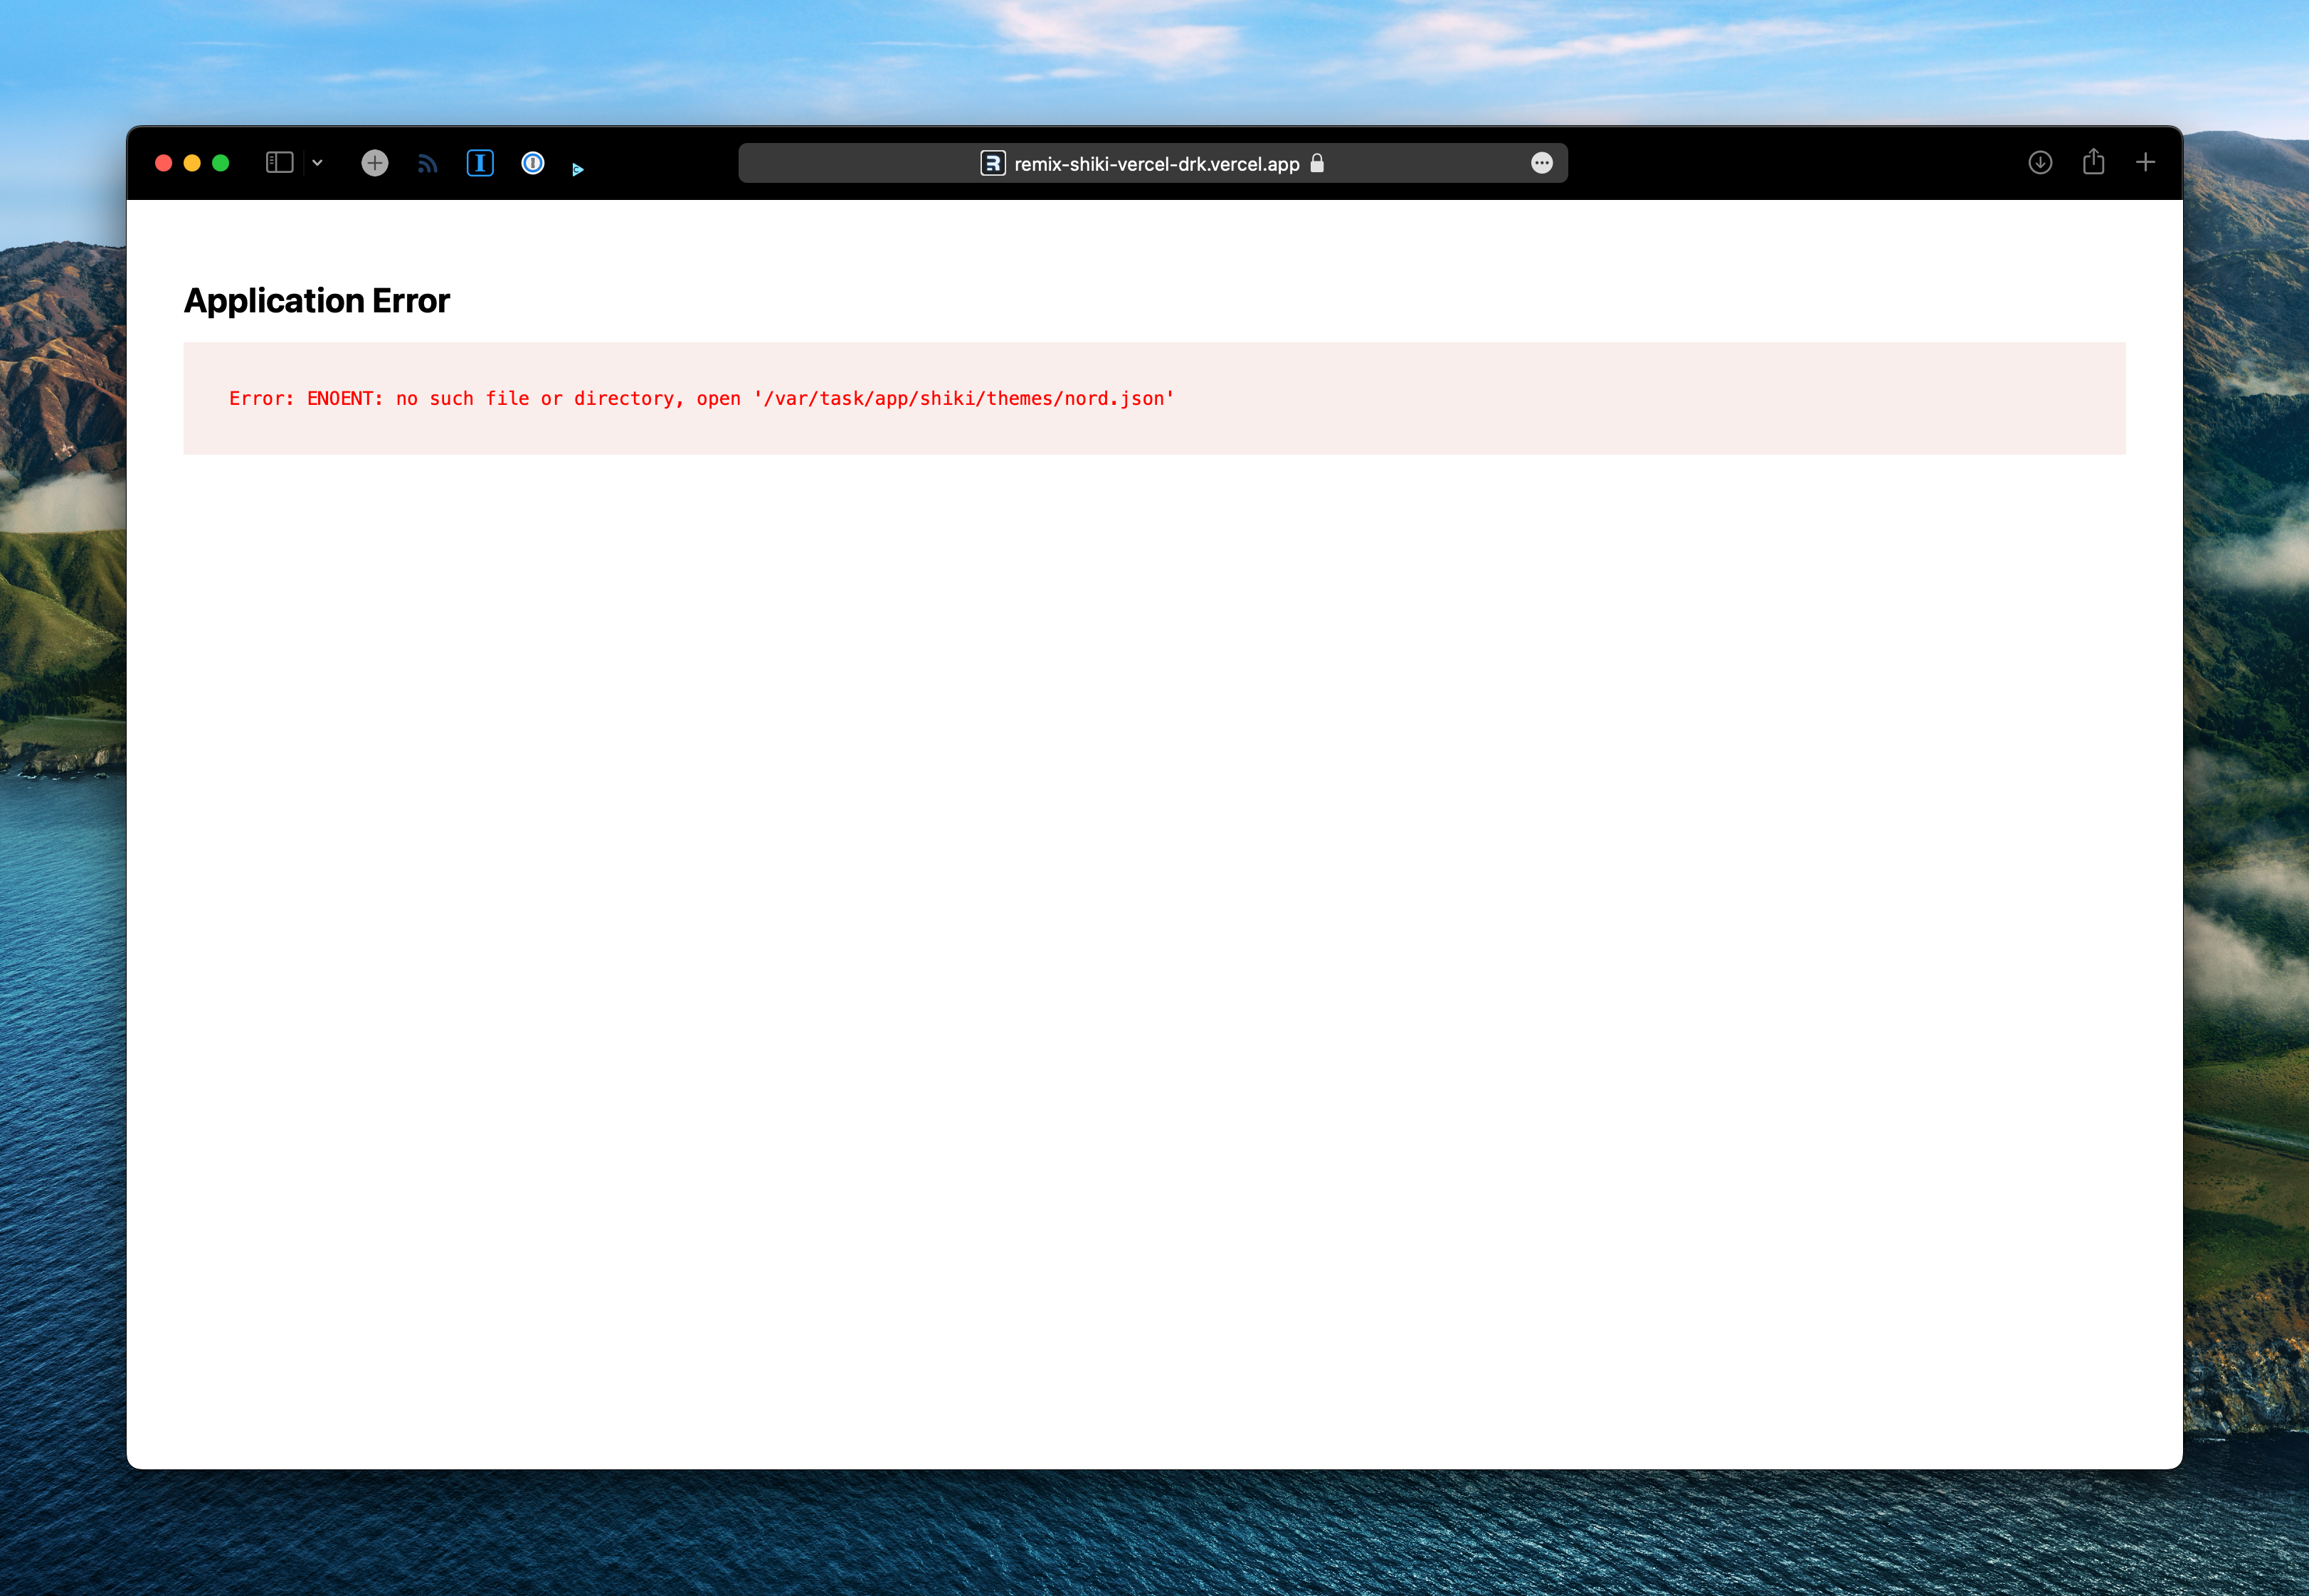
Task: Open the tab group dropdown chevron
Action: [x=317, y=163]
